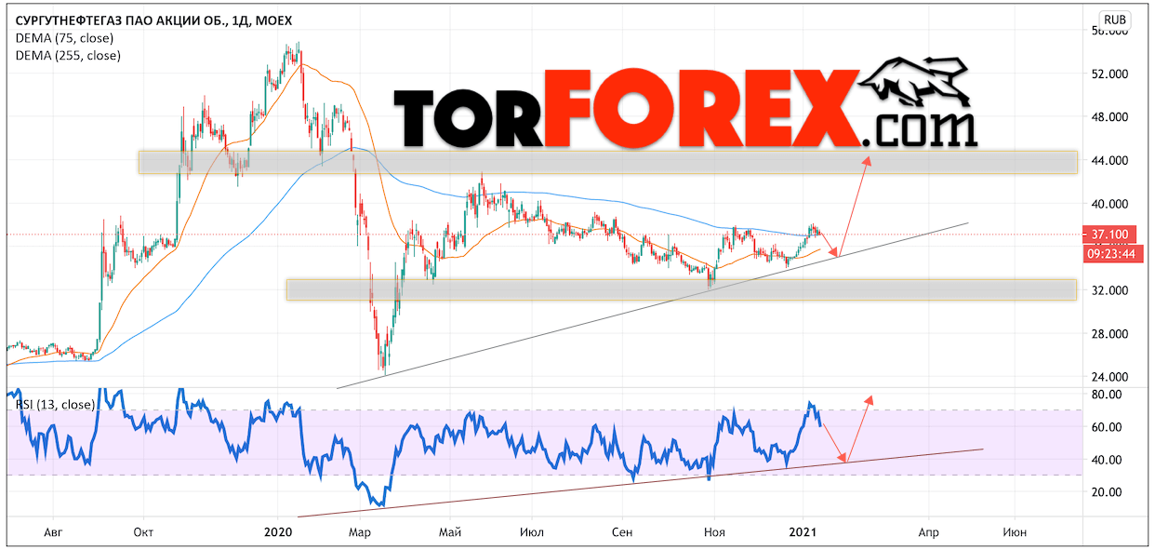The image size is (1155, 550).
Task: Click the 2021 year label on time axis
Action: (x=803, y=532)
